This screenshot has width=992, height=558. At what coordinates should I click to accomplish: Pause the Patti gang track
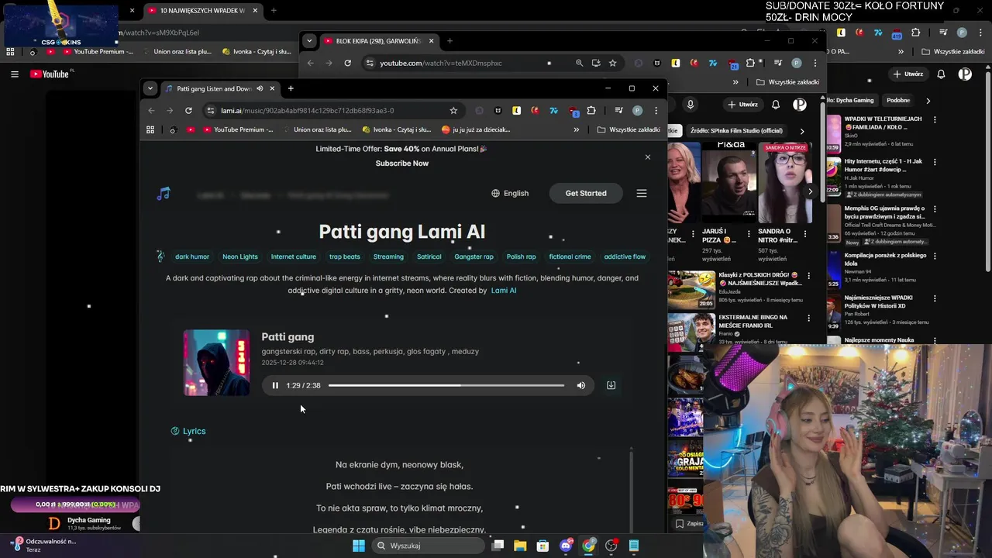(275, 385)
